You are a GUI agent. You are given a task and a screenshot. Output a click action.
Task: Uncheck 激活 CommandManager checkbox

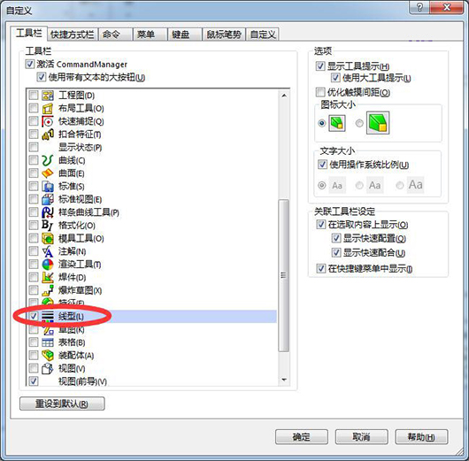[30, 64]
